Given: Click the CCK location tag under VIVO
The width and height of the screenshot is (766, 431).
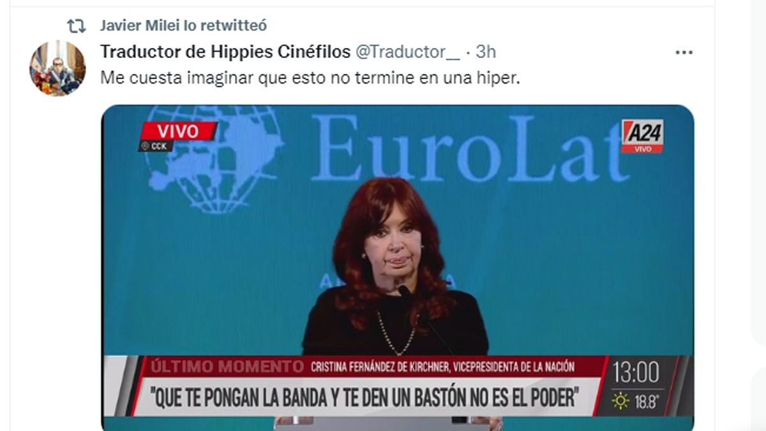Looking at the screenshot, I should [155, 146].
